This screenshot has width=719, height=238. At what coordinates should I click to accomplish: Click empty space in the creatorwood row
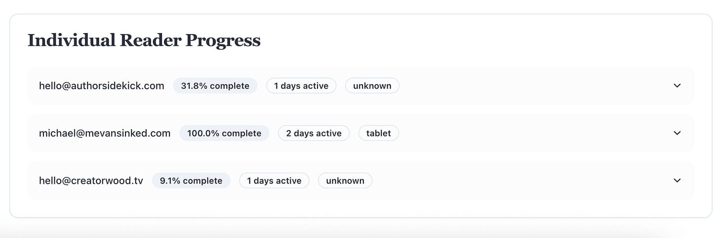[519, 180]
